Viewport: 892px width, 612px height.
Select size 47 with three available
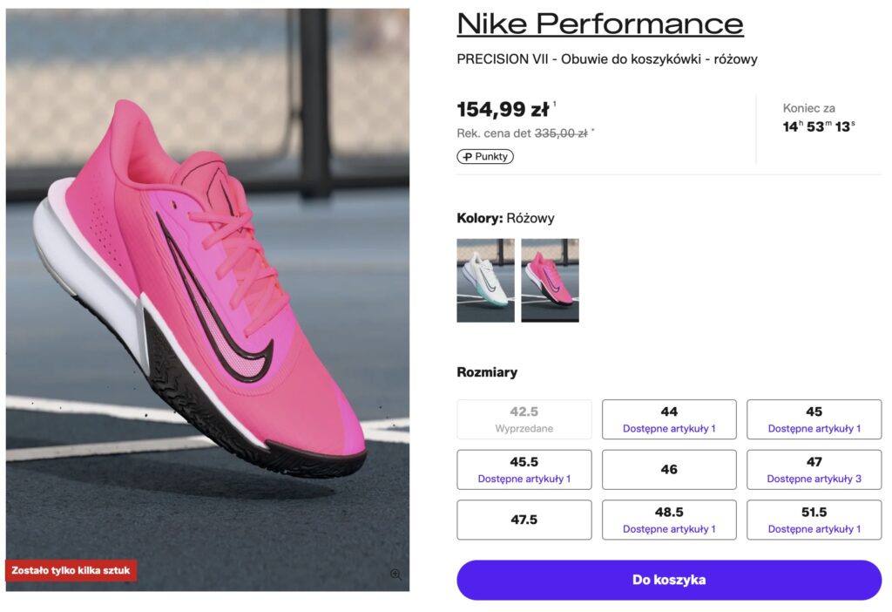click(814, 470)
